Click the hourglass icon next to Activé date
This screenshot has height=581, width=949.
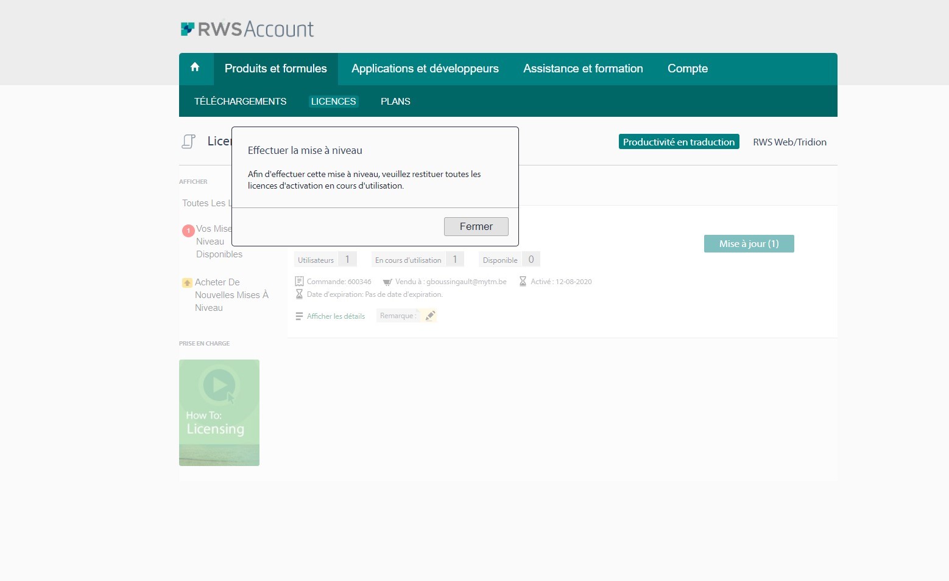click(x=523, y=280)
